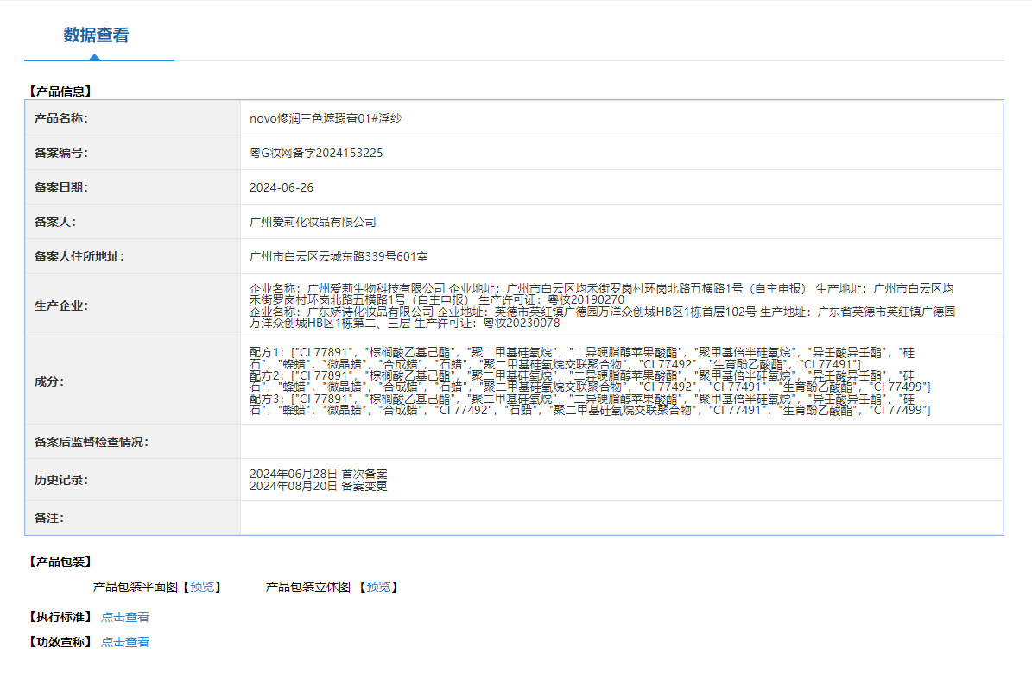
Task: Click the 产品包装 section heading
Action: click(x=60, y=562)
